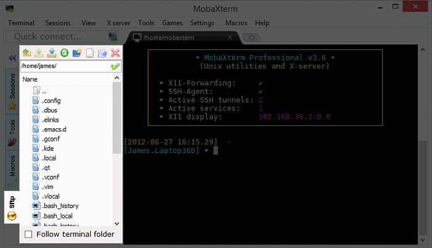Open the Macros side tab
This screenshot has width=432, height=248.
click(12, 170)
